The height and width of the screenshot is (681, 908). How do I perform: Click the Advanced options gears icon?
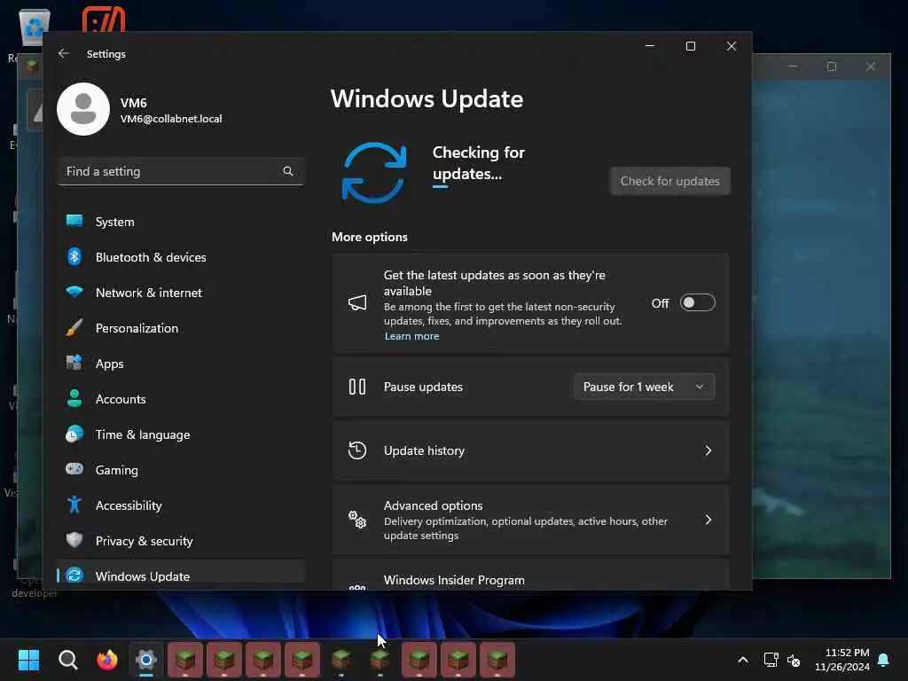(357, 519)
